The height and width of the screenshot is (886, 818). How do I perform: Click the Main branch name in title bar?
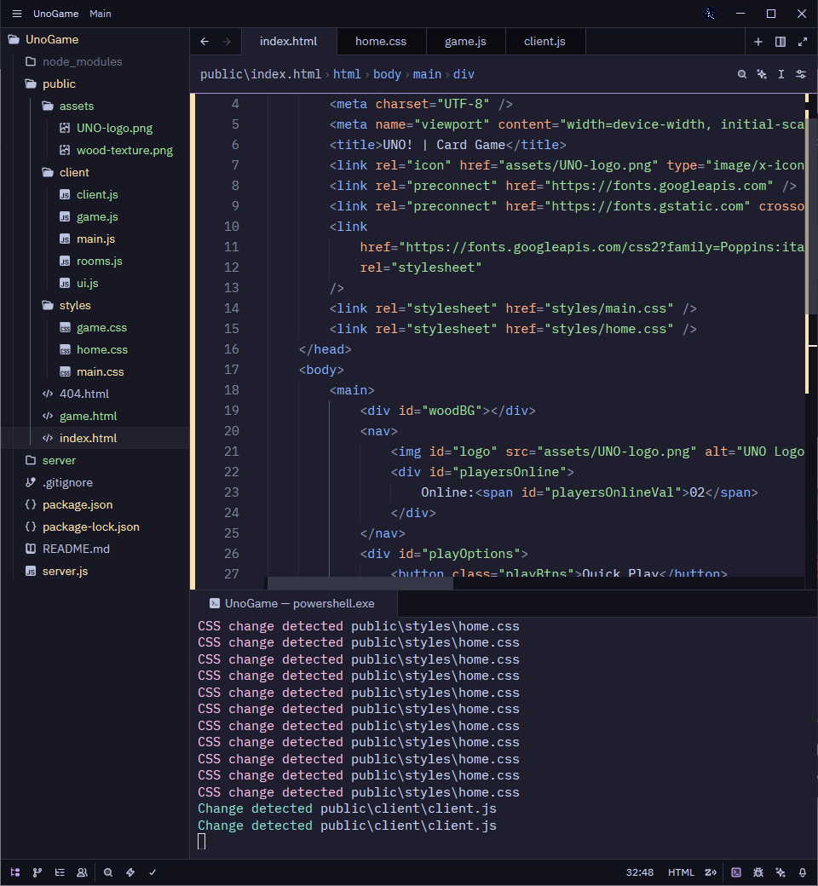click(101, 14)
